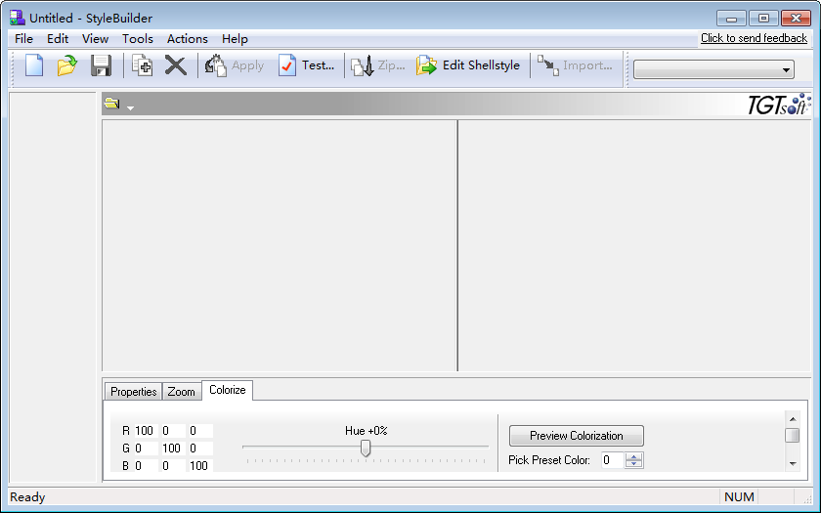The width and height of the screenshot is (821, 513).
Task: Click the NUM status bar indicator
Action: tap(739, 496)
